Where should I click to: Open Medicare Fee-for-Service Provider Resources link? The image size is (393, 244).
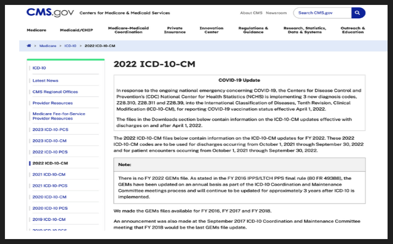pyautogui.click(x=59, y=116)
